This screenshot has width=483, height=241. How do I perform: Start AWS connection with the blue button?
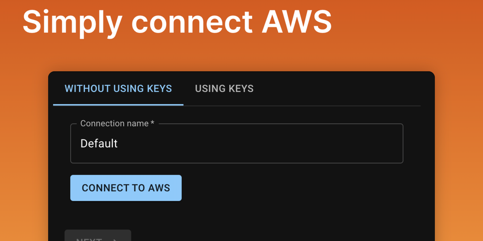tap(126, 188)
